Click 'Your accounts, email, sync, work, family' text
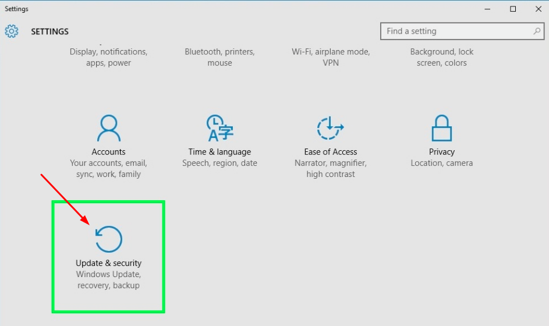The image size is (549, 326). point(108,168)
